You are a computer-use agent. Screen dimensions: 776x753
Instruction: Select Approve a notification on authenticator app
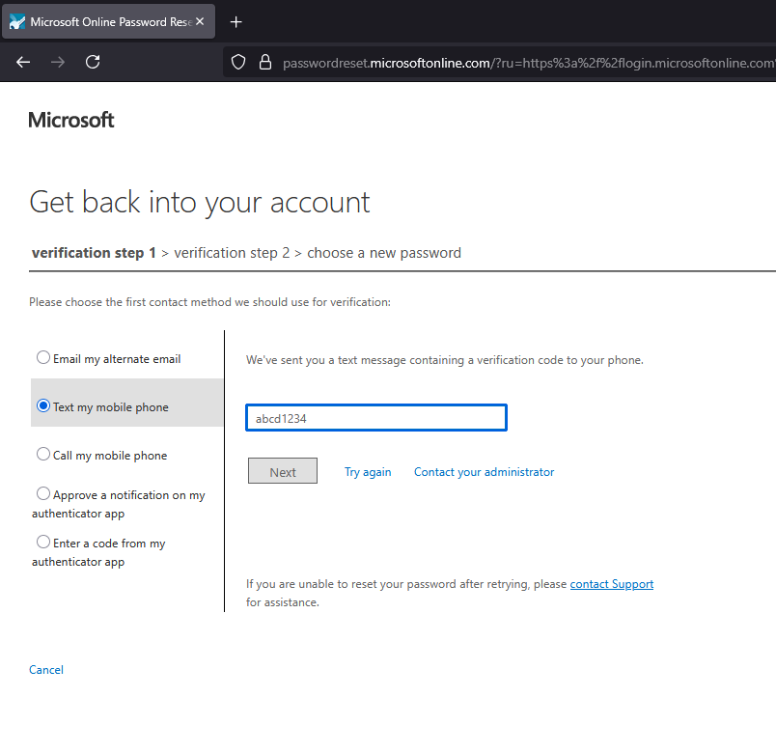pos(43,493)
